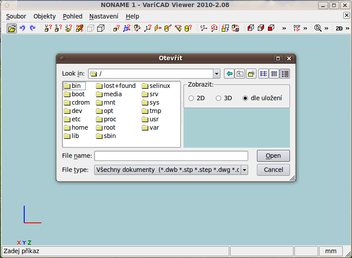
Task: Click the "C" coordinate axes icon
Action: [x=204, y=28]
